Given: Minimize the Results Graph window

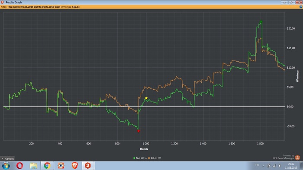Looking at the screenshot, I should pos(284,2).
